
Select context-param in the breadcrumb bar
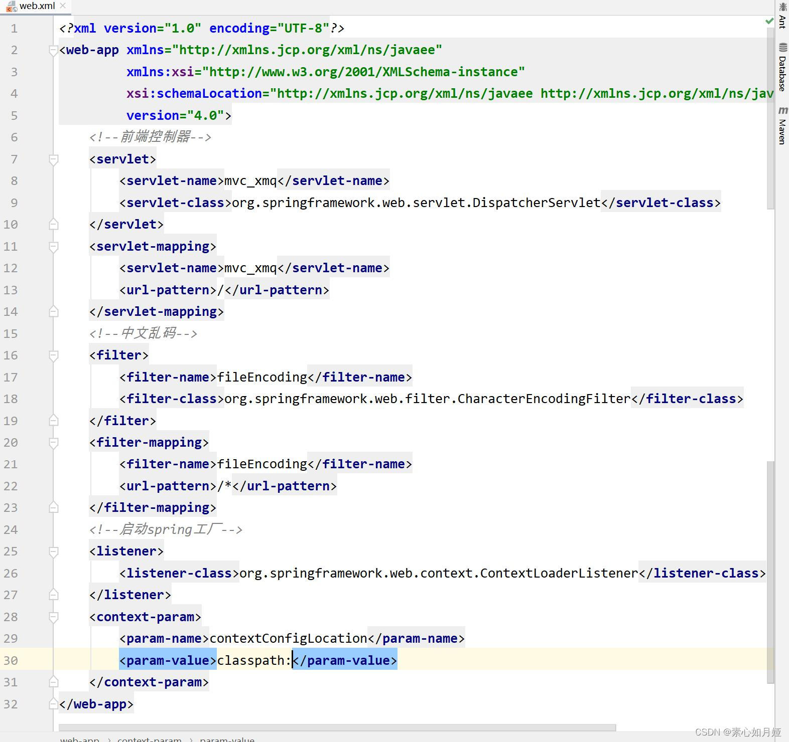tap(149, 739)
